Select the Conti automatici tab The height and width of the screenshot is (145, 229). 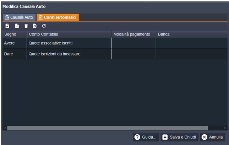(x=58, y=17)
